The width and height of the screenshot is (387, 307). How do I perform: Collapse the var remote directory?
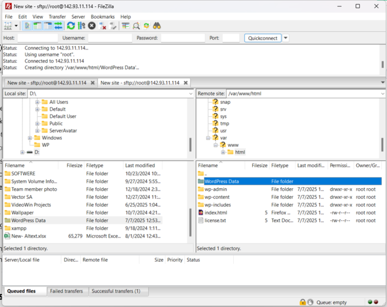point(208,138)
